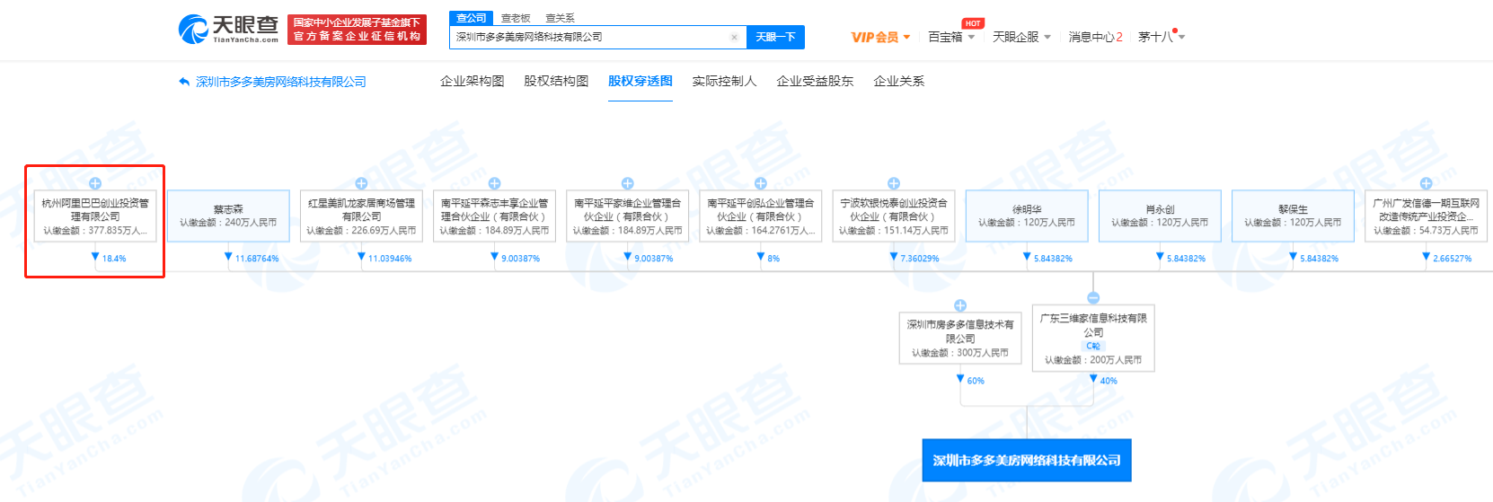This screenshot has width=1493, height=502.
Task: Select the 宁波软银悦泰创业投资合伙企业 node
Action: 893,216
